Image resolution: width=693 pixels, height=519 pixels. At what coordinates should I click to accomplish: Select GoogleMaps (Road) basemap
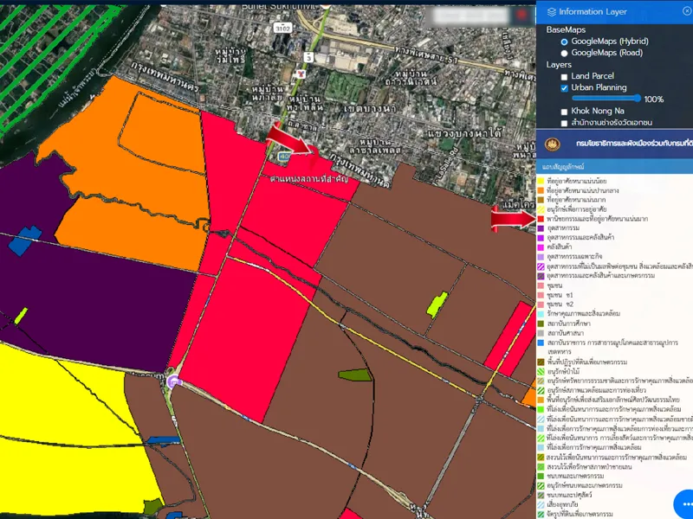(x=565, y=53)
